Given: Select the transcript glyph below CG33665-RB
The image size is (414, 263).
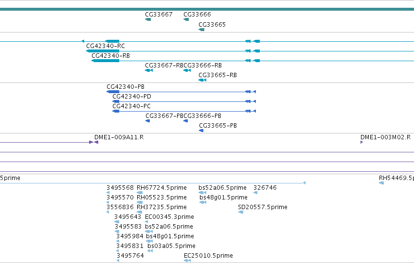Looking at the screenshot, I should (x=202, y=80).
